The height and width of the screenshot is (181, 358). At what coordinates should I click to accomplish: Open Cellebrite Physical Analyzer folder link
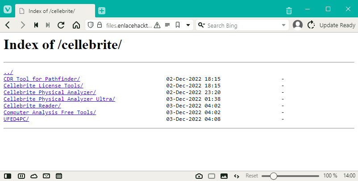tap(50, 92)
